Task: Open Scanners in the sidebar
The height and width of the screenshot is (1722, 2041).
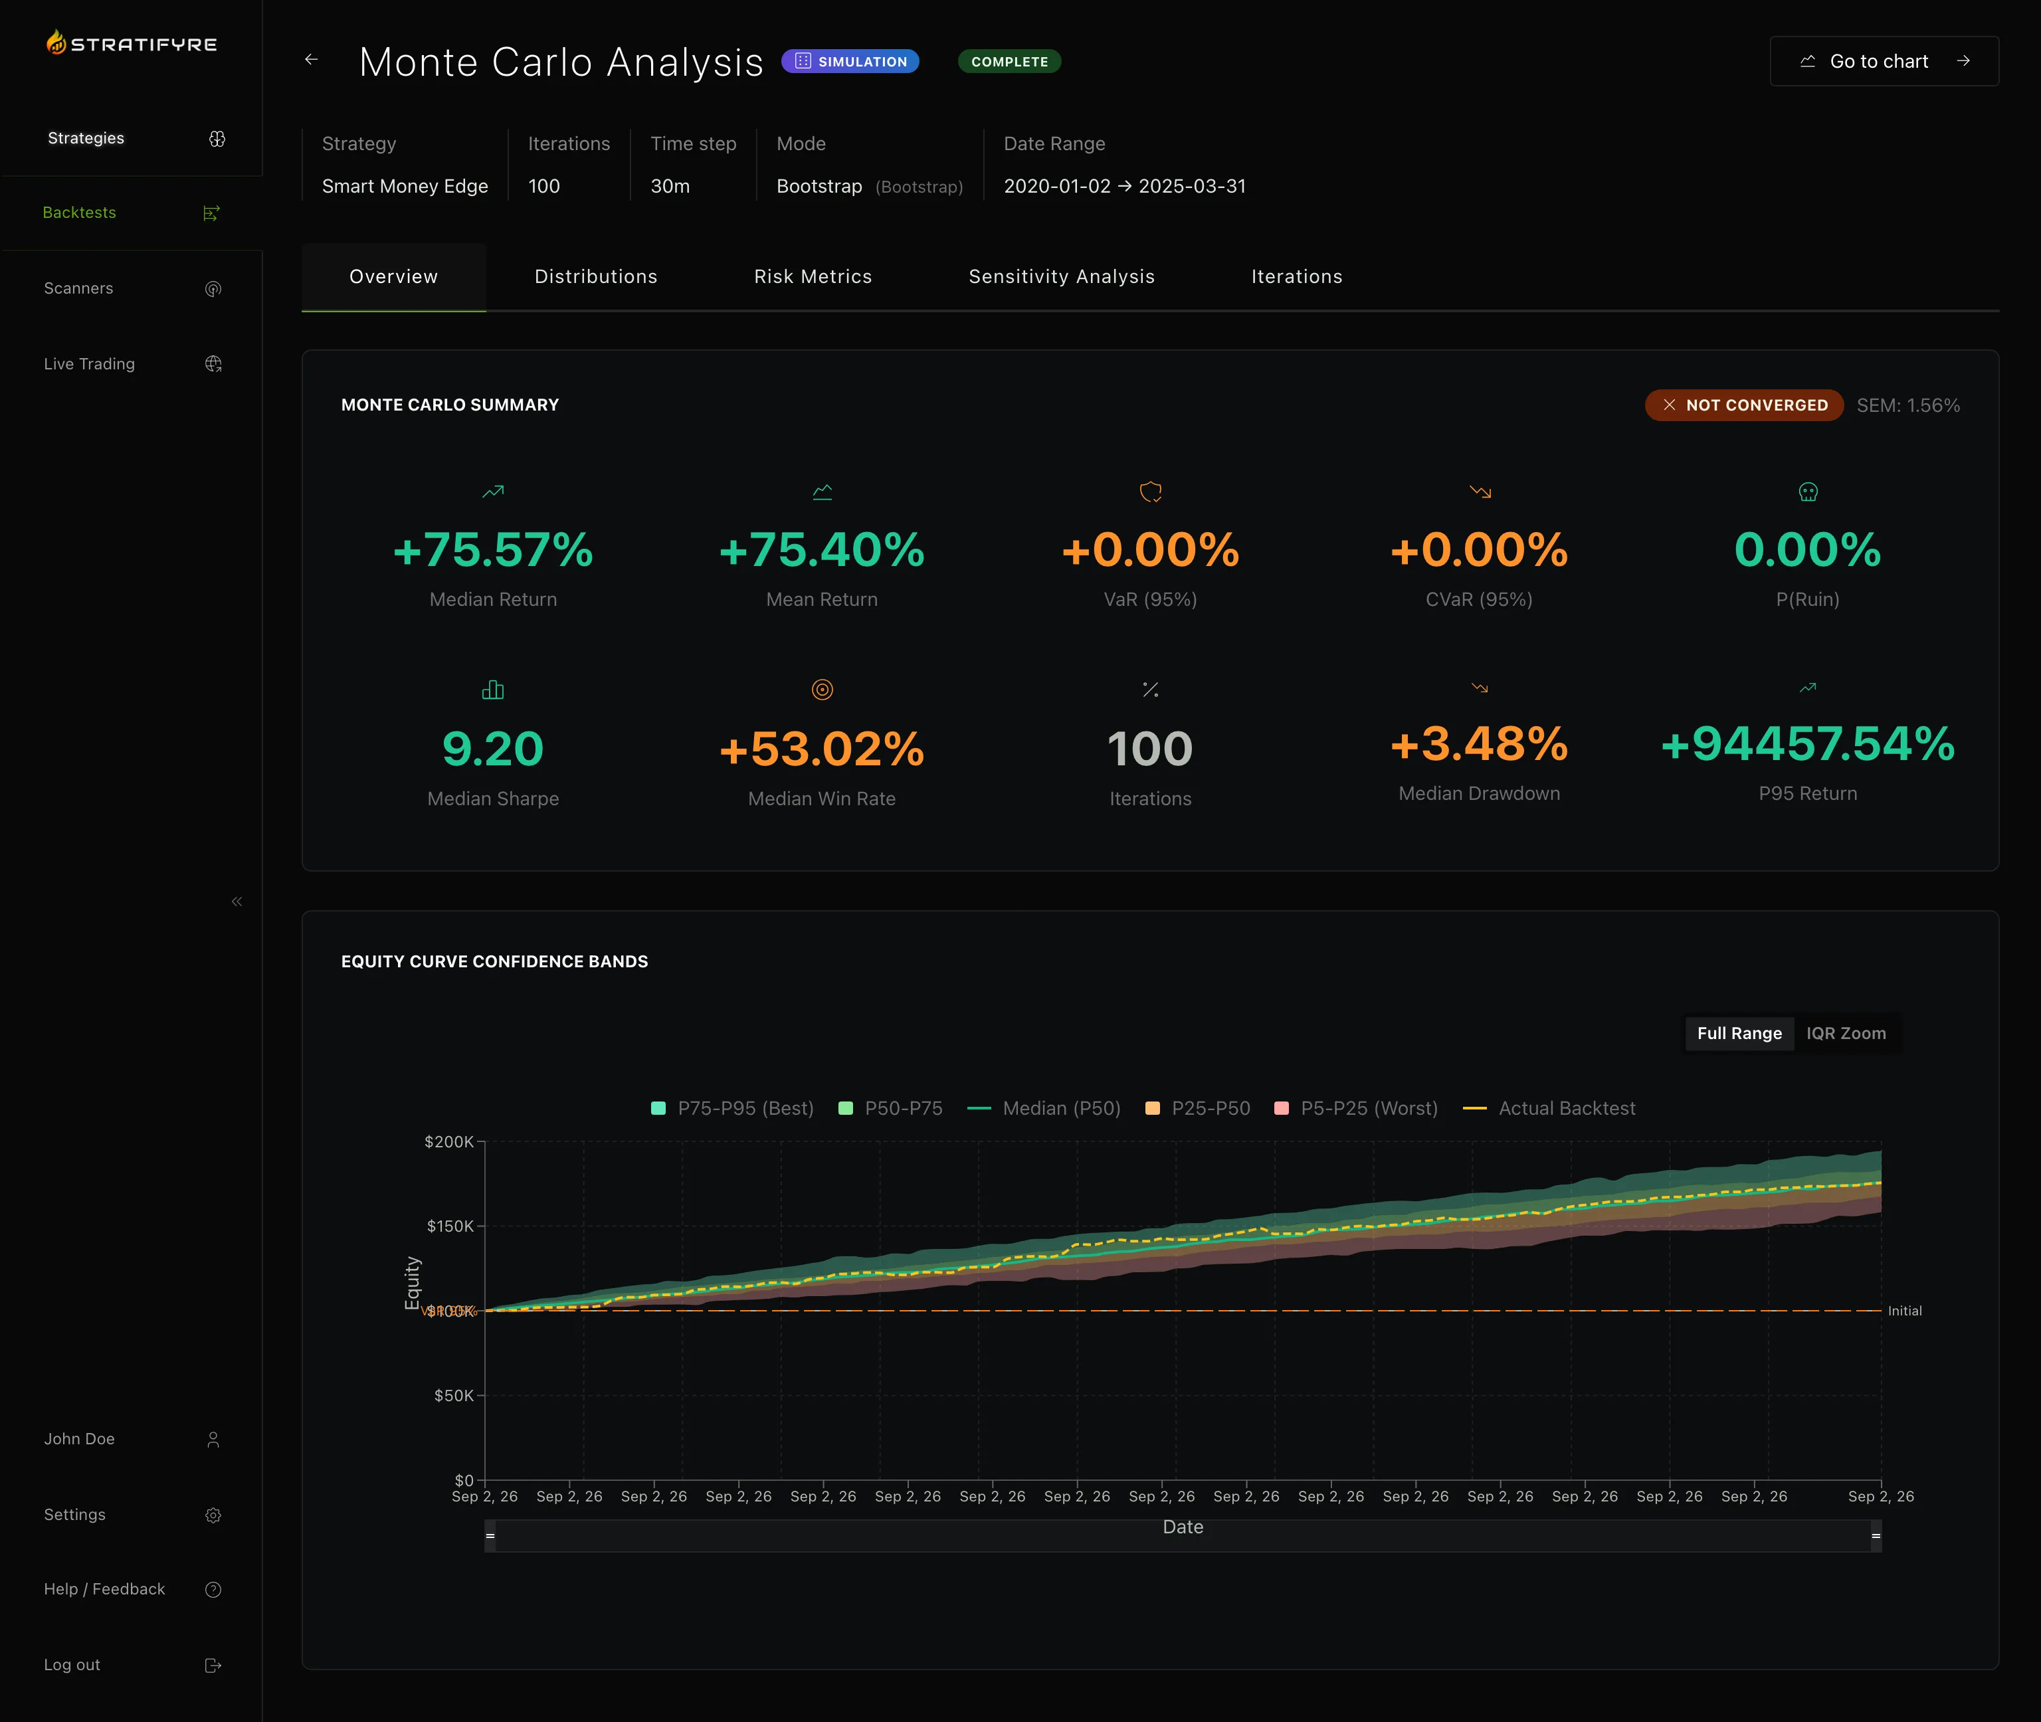Action: (x=132, y=289)
